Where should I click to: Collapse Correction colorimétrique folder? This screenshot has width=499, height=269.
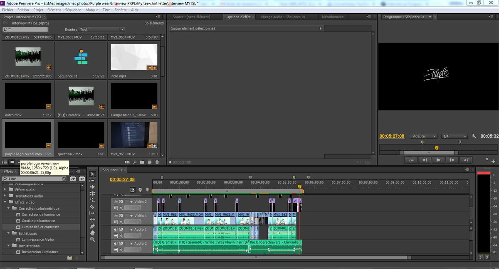9,208
